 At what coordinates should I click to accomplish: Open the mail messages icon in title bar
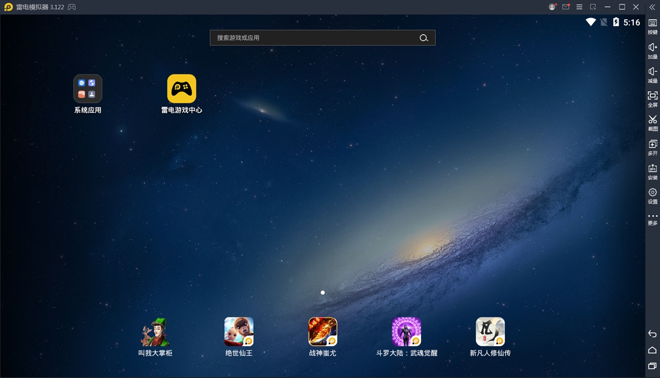566,7
